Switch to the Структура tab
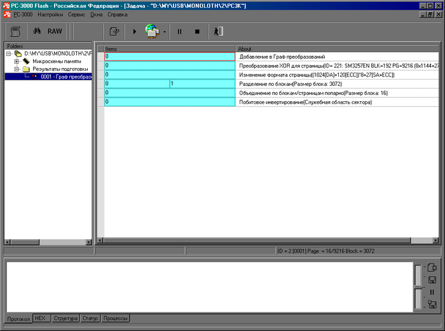445x331 pixels. pos(65,318)
